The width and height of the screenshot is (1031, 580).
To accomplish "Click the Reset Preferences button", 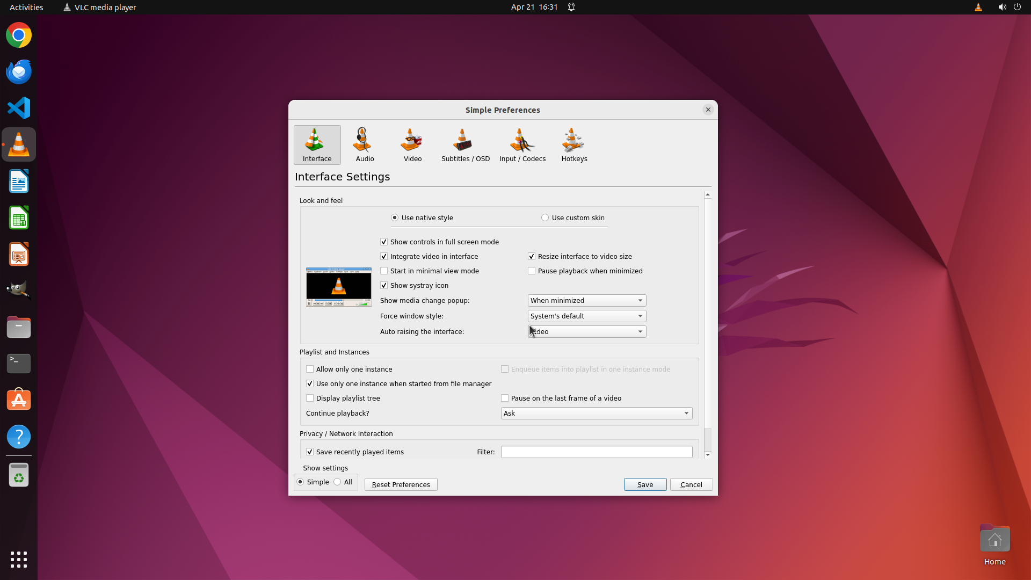I will point(401,484).
